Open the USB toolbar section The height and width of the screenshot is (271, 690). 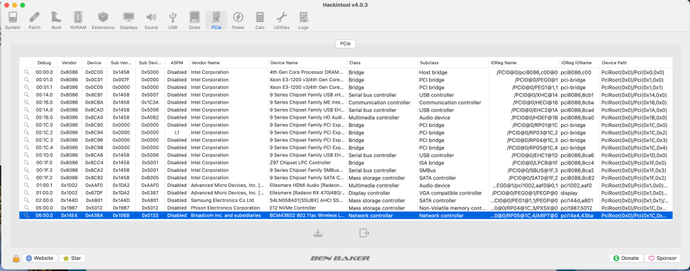click(x=172, y=21)
